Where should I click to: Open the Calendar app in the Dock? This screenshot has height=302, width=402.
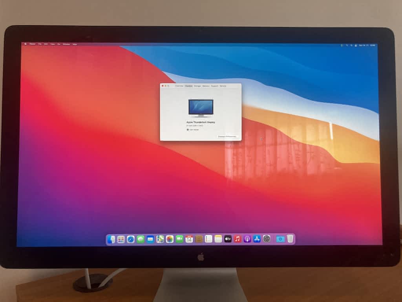point(189,239)
